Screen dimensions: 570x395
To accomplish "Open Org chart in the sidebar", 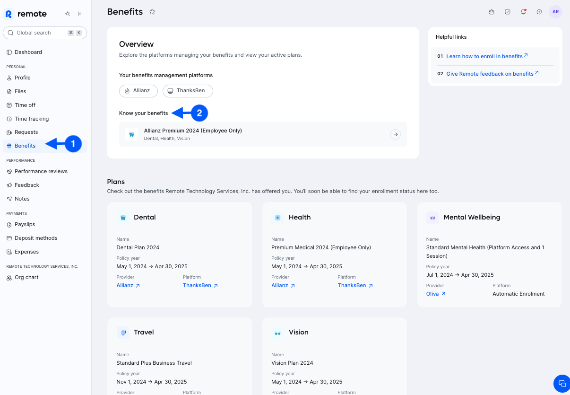I will point(45,277).
